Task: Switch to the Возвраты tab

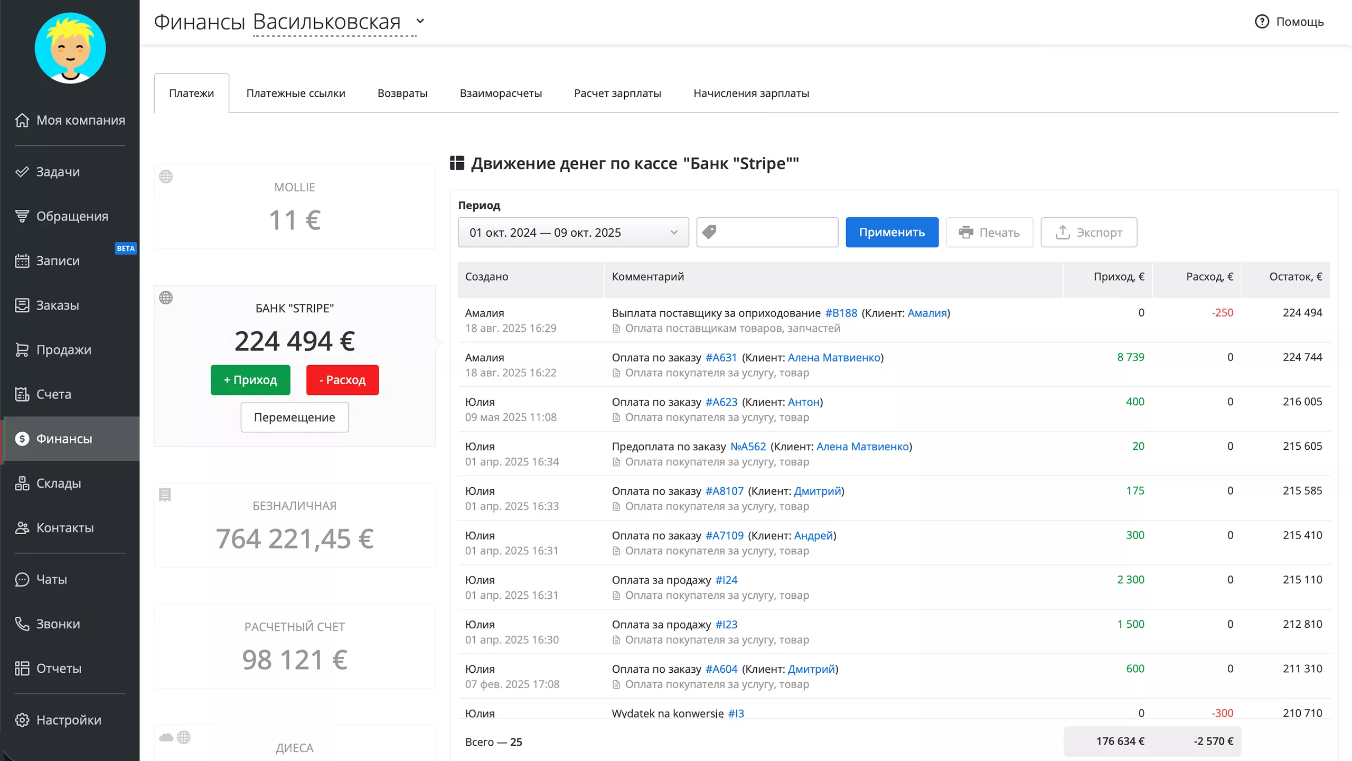Action: [x=402, y=93]
